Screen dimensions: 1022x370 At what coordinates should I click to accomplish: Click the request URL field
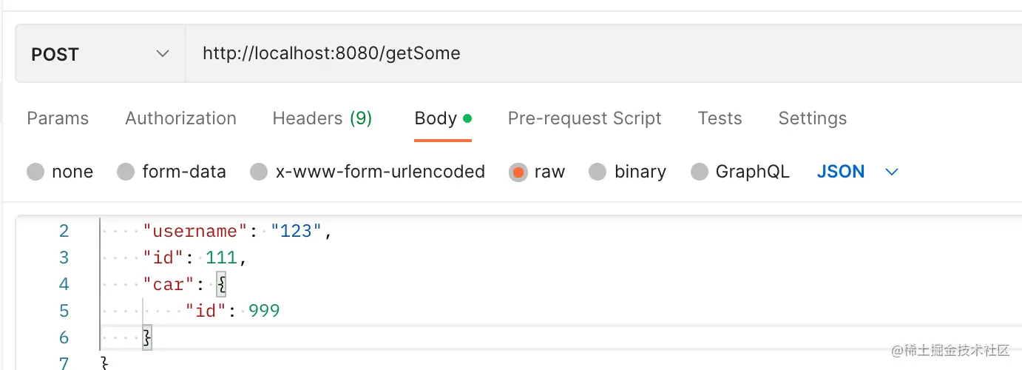coord(603,55)
